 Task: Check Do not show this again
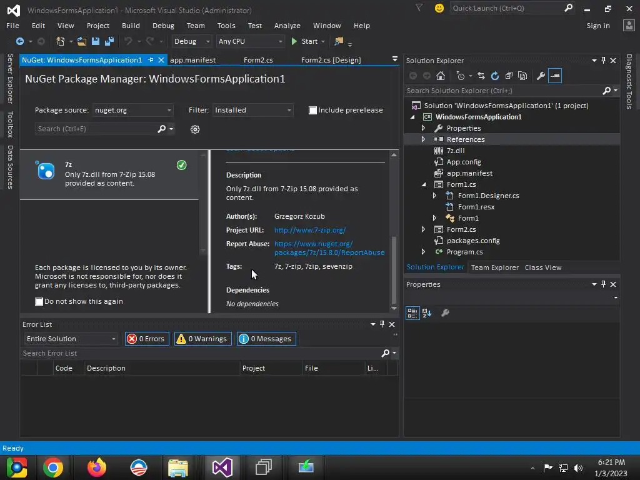click(39, 302)
